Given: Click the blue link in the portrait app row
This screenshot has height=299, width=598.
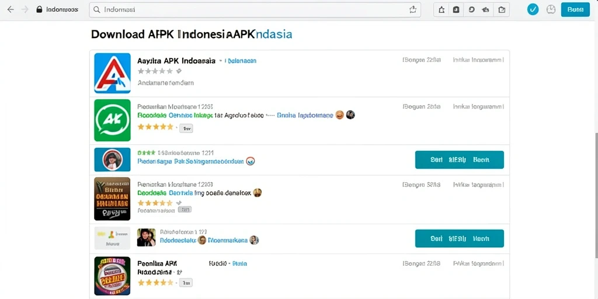Looking at the screenshot, I should (x=190, y=161).
